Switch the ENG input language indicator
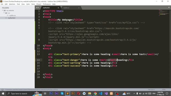 (x=154, y=94)
